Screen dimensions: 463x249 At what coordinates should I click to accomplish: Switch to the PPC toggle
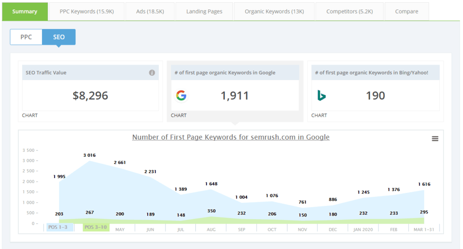point(26,37)
